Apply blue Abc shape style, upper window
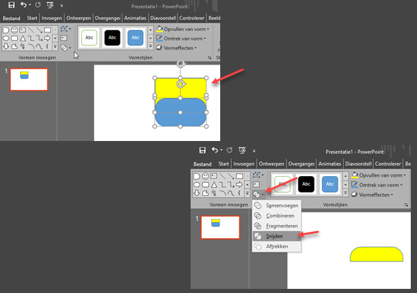Image resolution: width=417 pixels, height=293 pixels. (136, 38)
